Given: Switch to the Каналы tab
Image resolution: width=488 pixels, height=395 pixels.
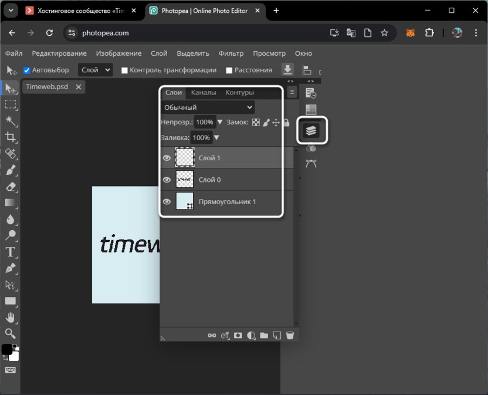Looking at the screenshot, I should 204,93.
